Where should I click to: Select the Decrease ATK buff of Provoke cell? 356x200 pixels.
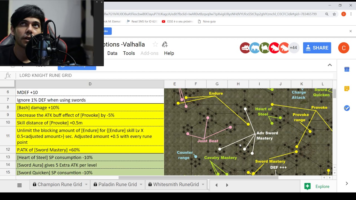coord(90,115)
